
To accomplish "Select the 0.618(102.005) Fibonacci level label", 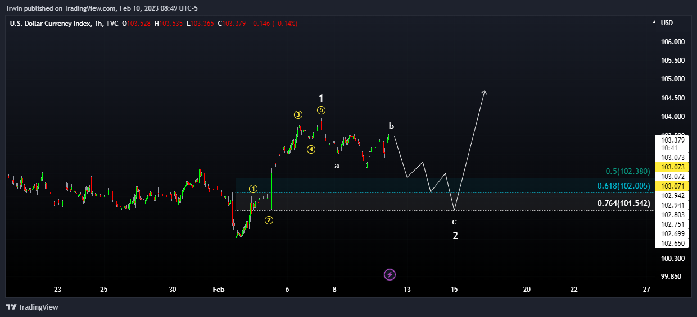I will coord(624,186).
